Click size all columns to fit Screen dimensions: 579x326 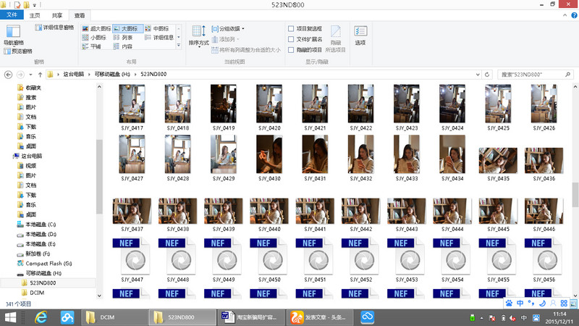(x=246, y=50)
